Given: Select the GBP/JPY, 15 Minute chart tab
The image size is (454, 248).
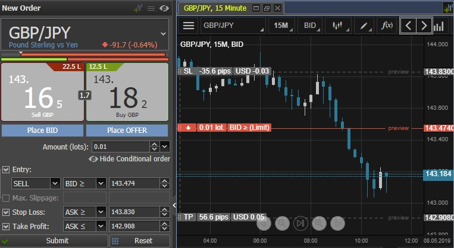Looking at the screenshot, I should point(215,8).
